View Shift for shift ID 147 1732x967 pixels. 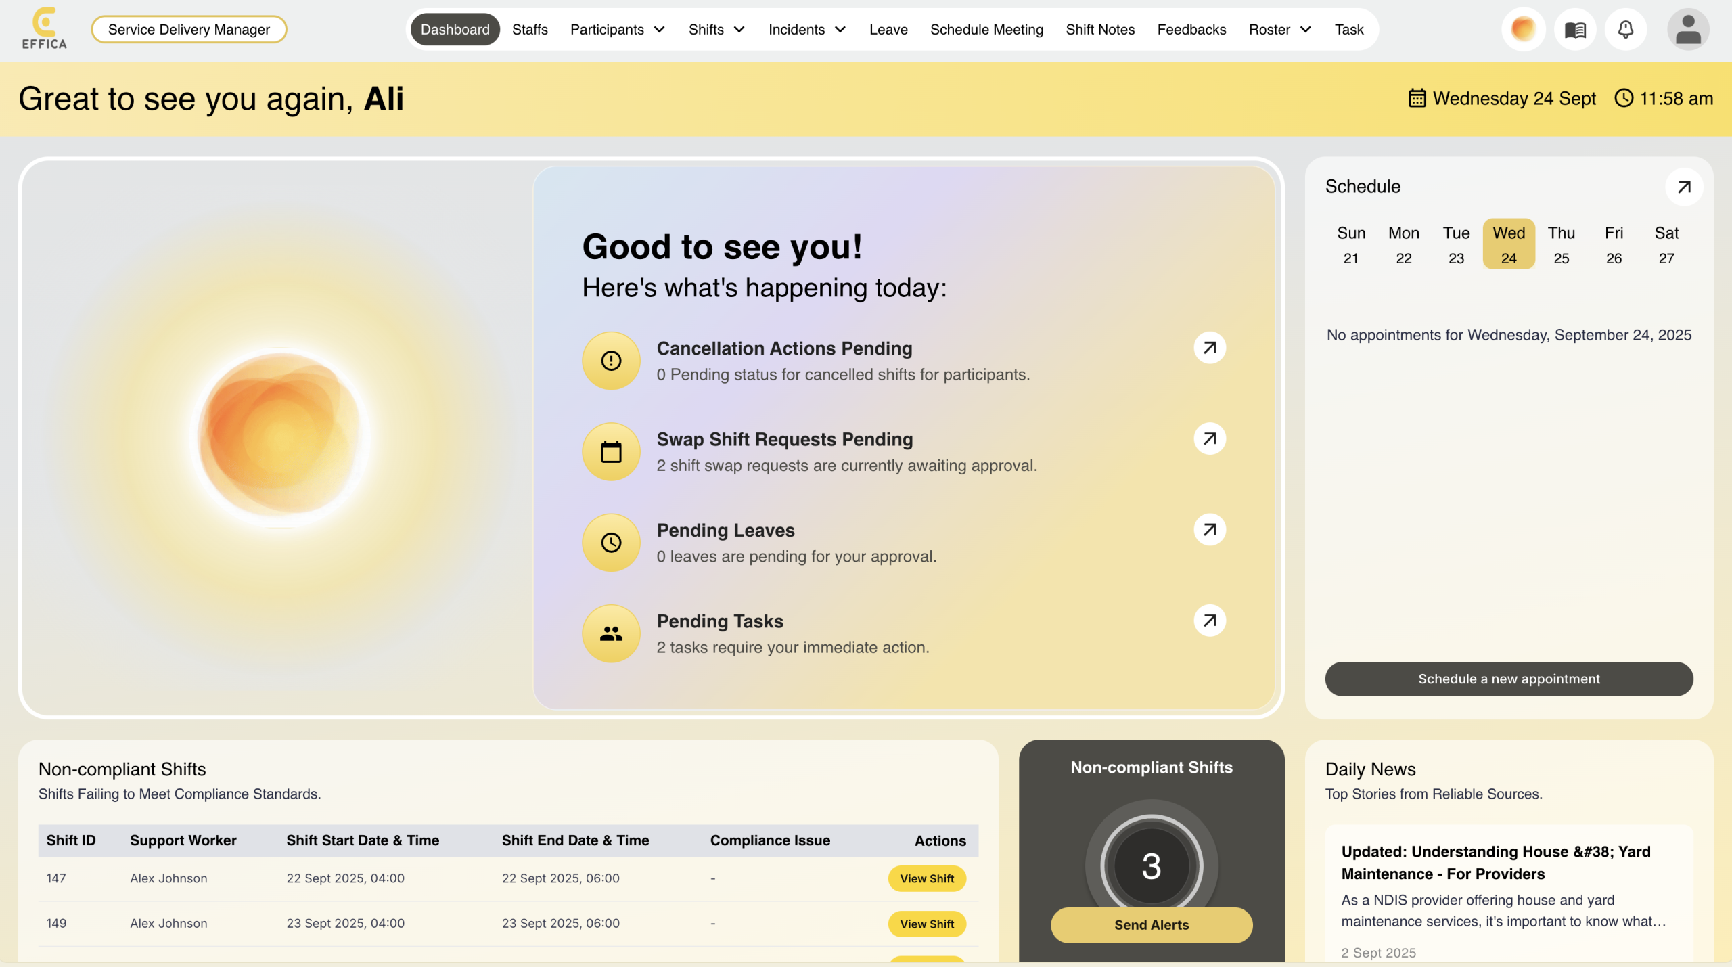click(x=926, y=878)
